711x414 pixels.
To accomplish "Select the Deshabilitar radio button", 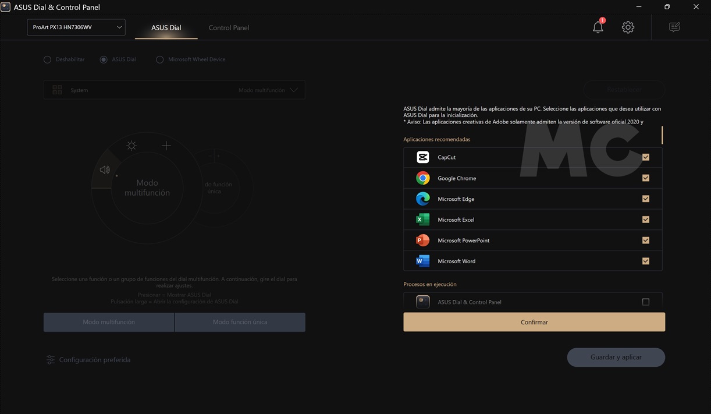I will click(x=48, y=59).
